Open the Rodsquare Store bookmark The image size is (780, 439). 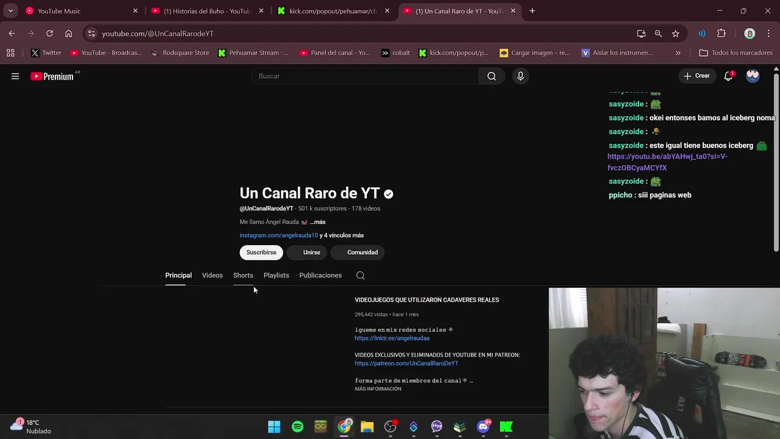[180, 53]
